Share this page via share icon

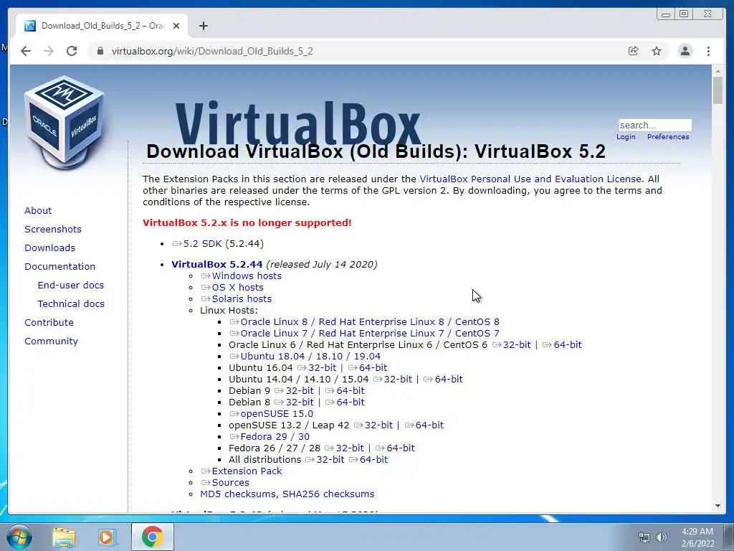click(x=634, y=51)
